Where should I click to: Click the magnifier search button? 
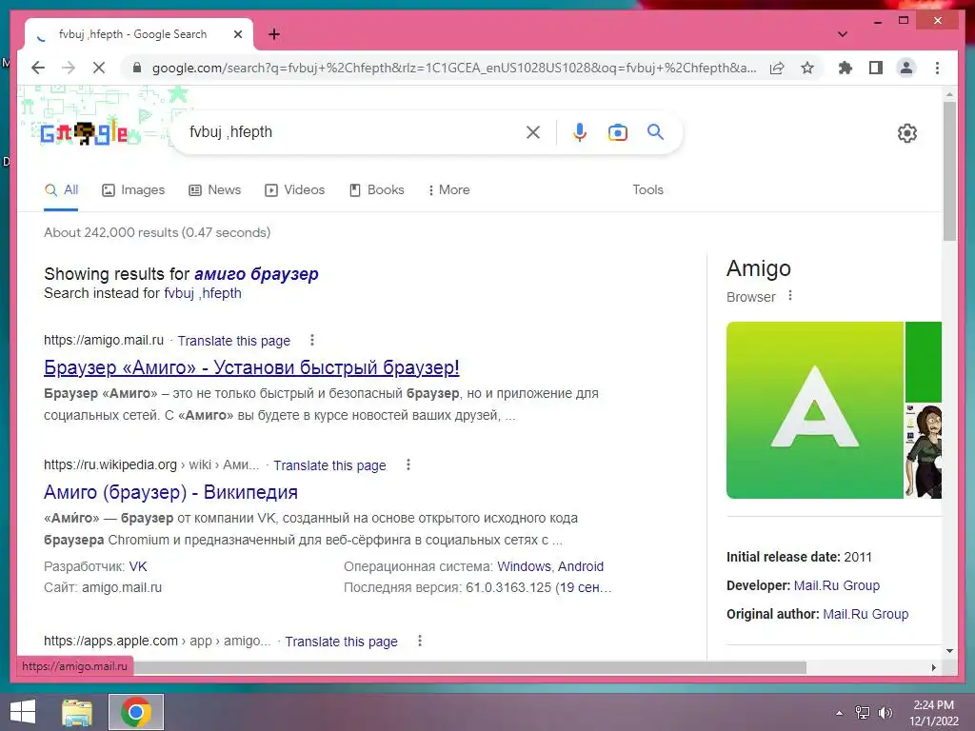[655, 131]
